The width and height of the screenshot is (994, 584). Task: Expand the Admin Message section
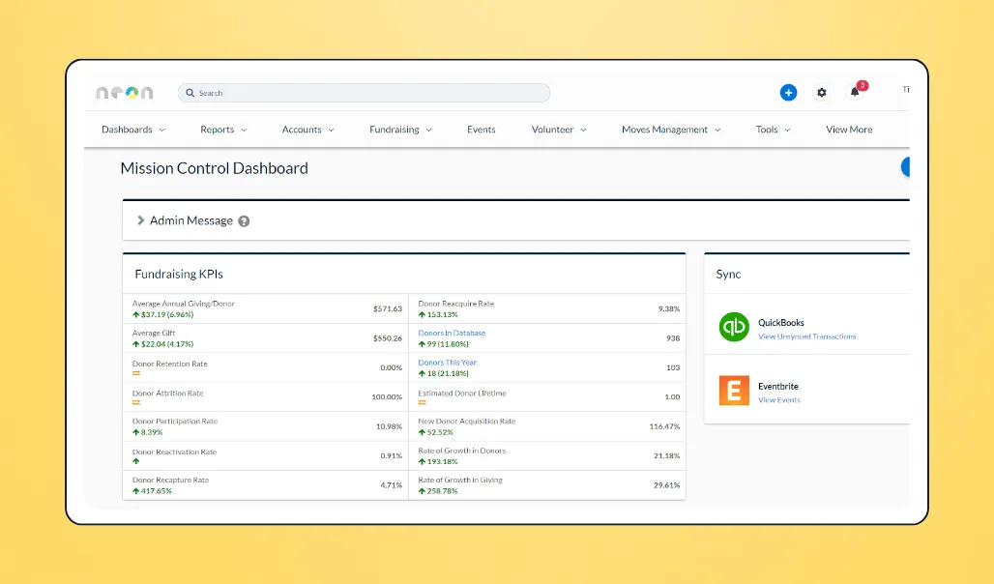[140, 220]
